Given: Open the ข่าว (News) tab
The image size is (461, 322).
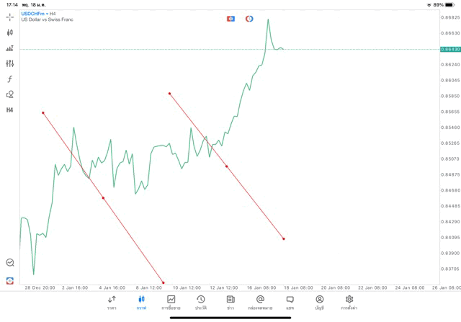Looking at the screenshot, I should coord(230,302).
